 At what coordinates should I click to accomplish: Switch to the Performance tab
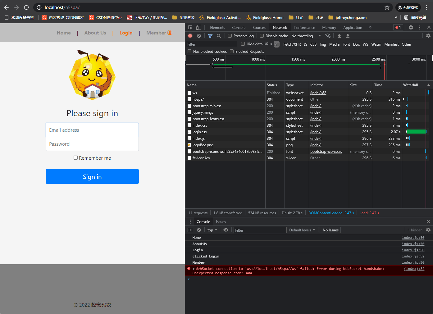pyautogui.click(x=304, y=27)
